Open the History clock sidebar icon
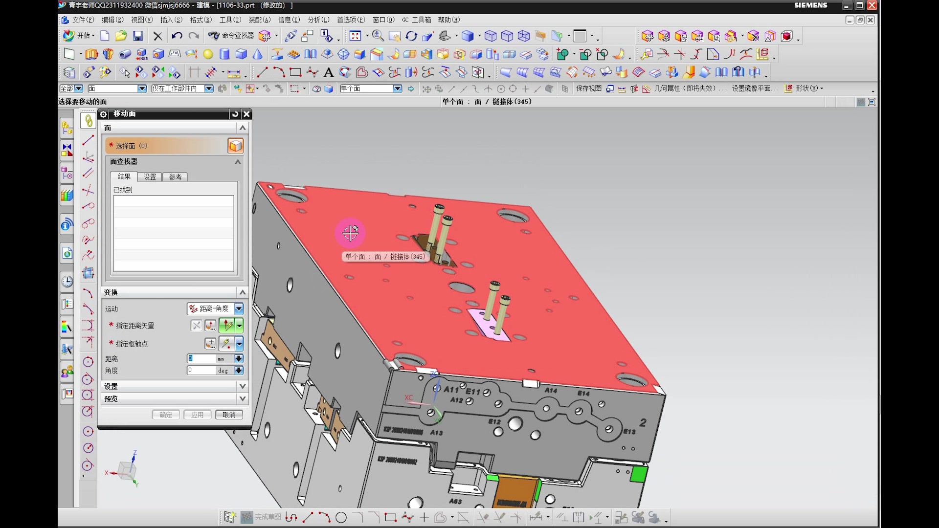This screenshot has height=528, width=939. pos(67,282)
